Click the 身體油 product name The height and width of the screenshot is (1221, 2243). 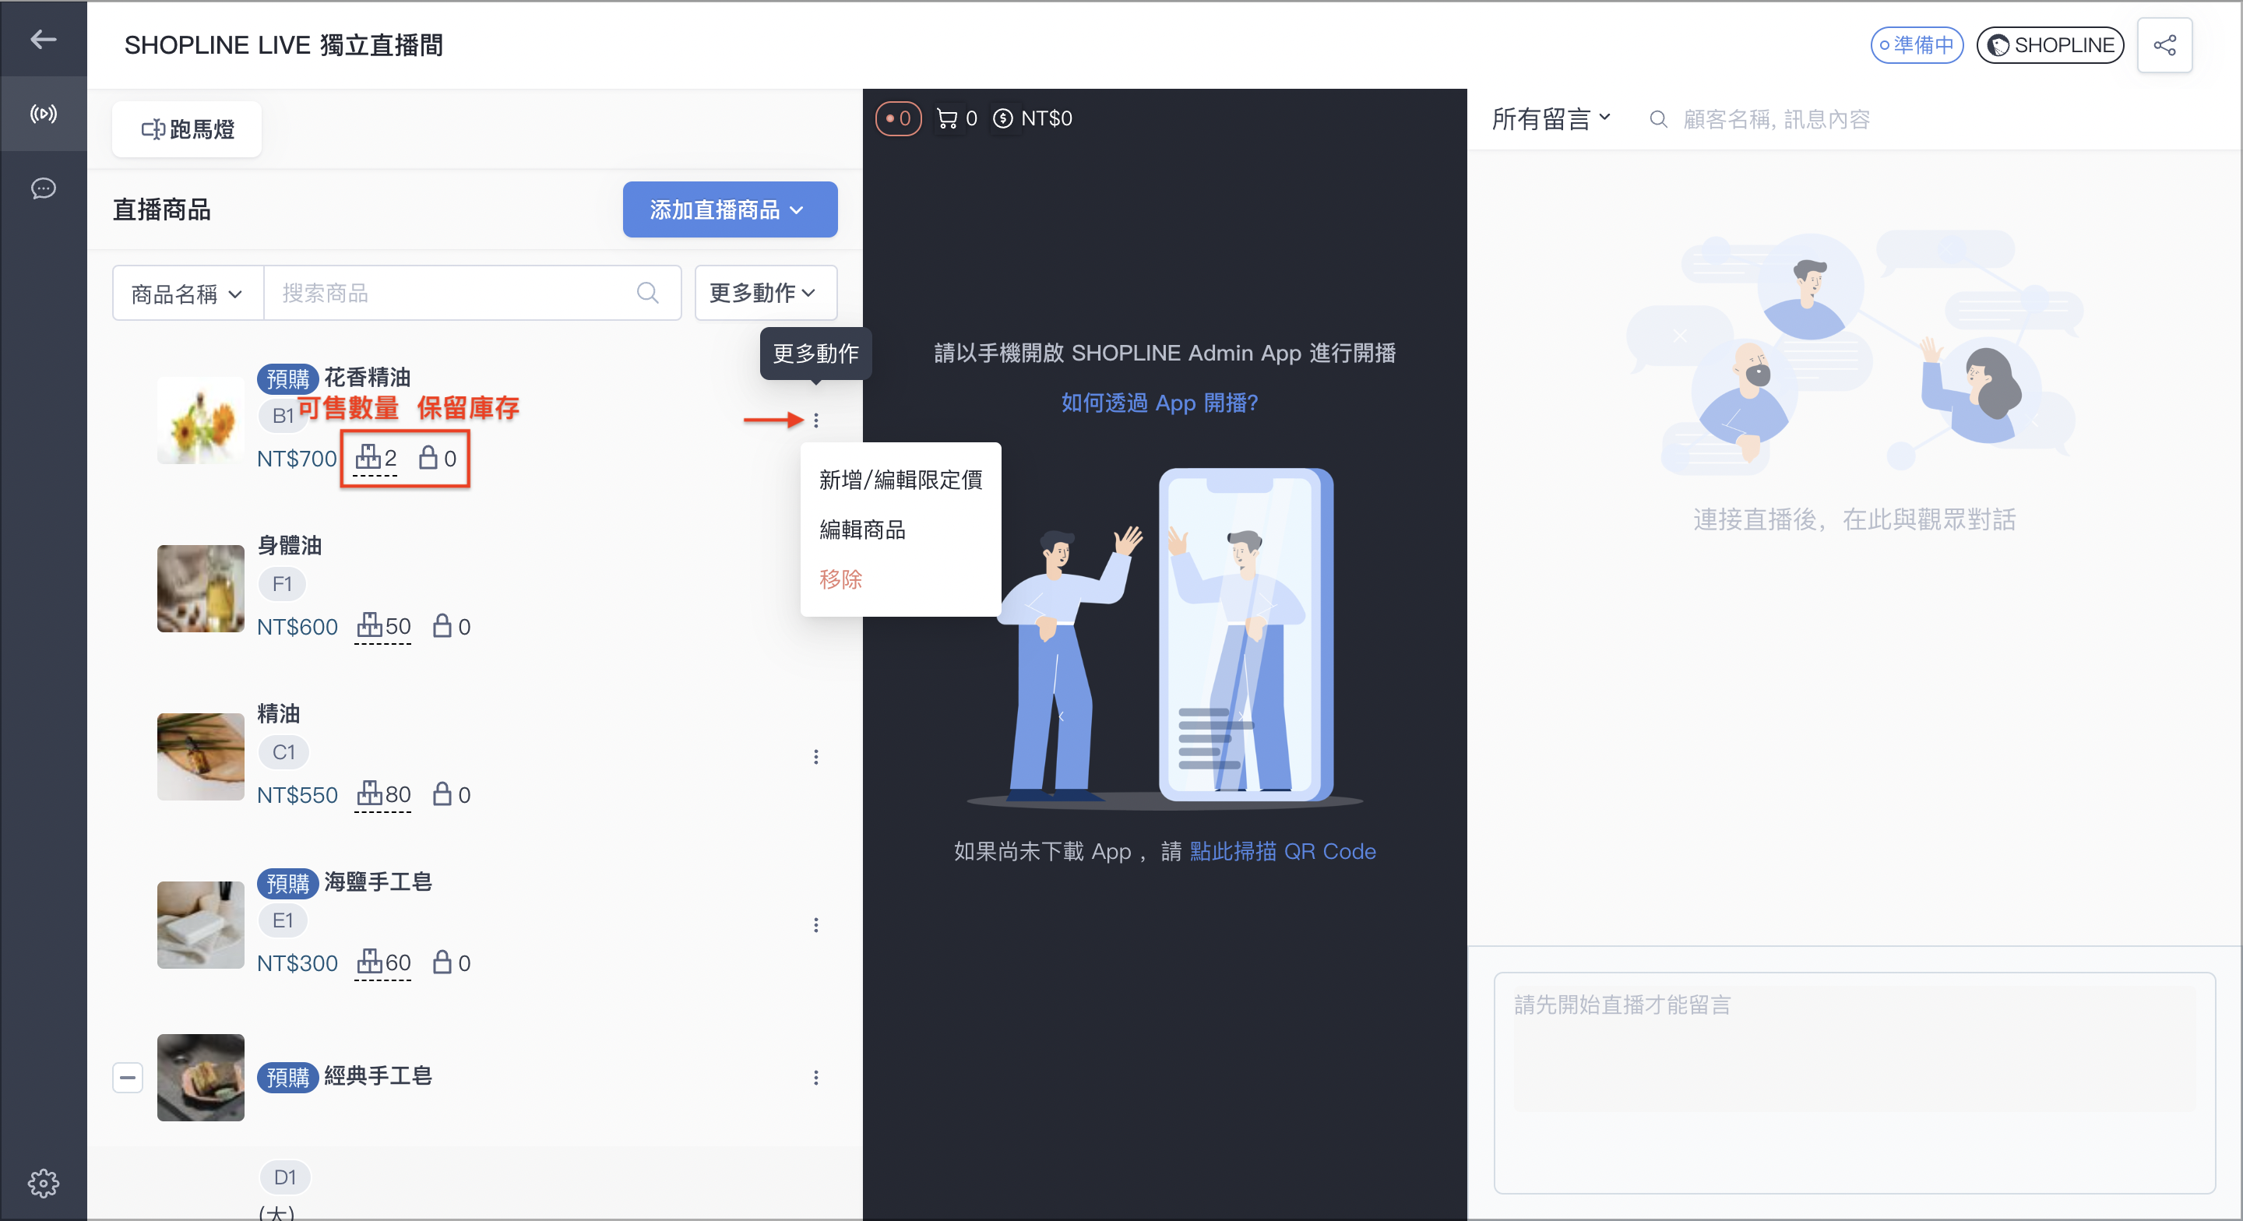[290, 546]
